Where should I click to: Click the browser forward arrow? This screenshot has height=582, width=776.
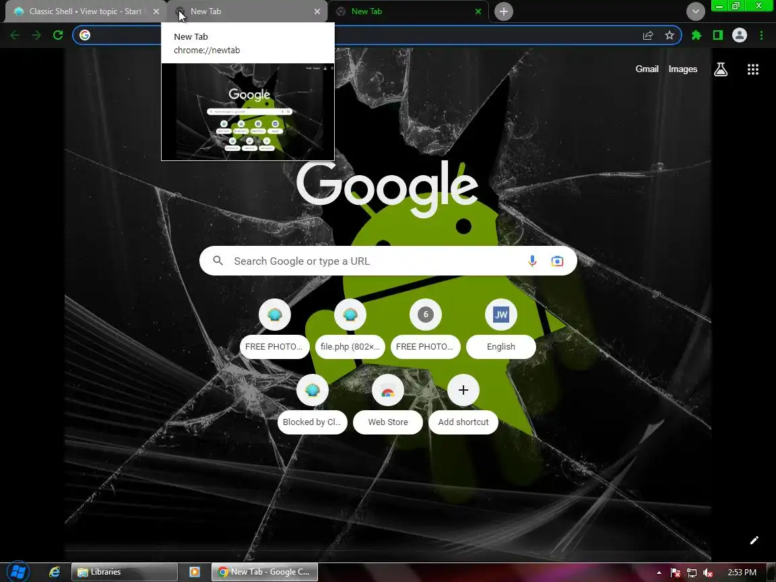(x=36, y=35)
